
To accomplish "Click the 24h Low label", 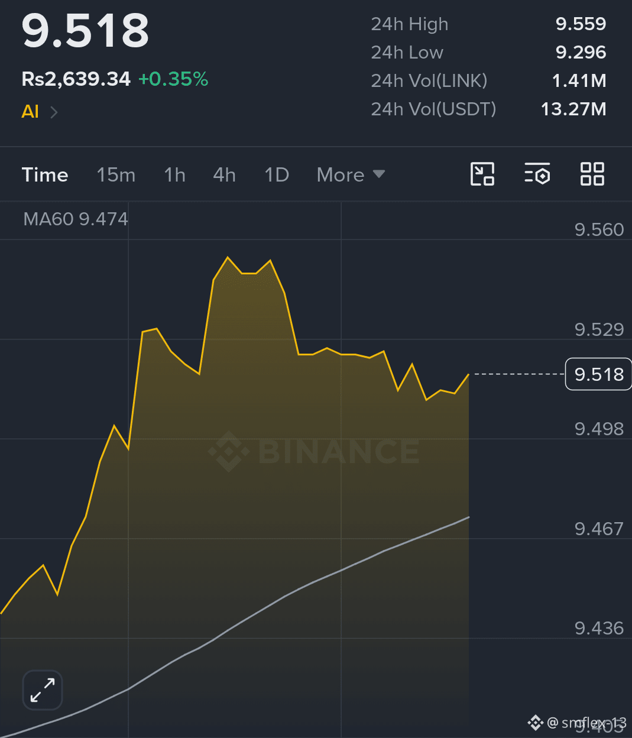I will pyautogui.click(x=407, y=52).
